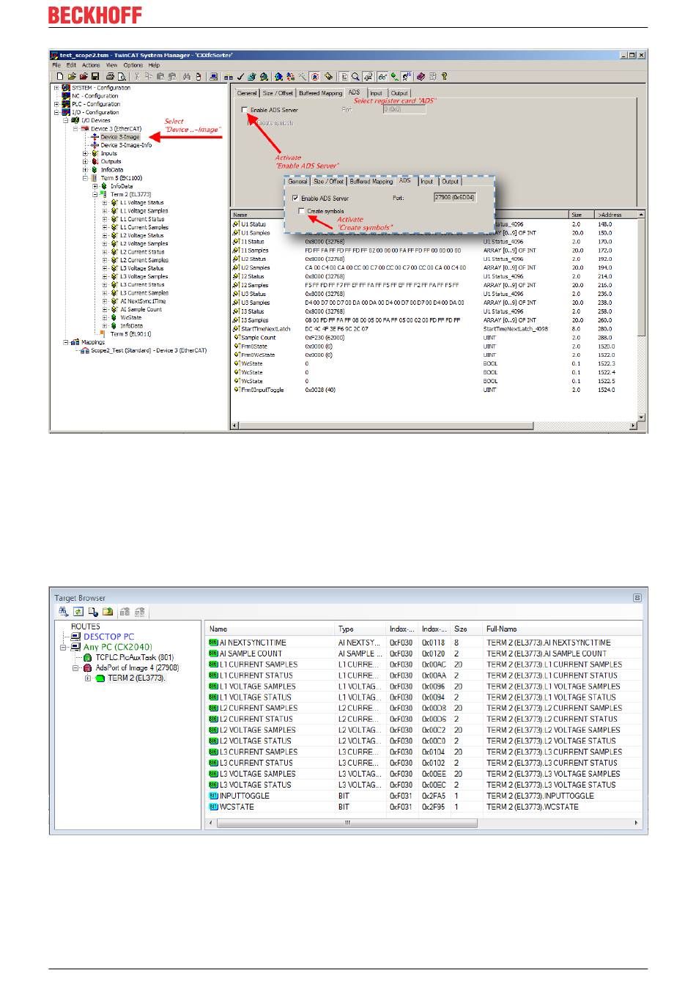
Task: Open the Actions menu
Action: click(x=91, y=65)
